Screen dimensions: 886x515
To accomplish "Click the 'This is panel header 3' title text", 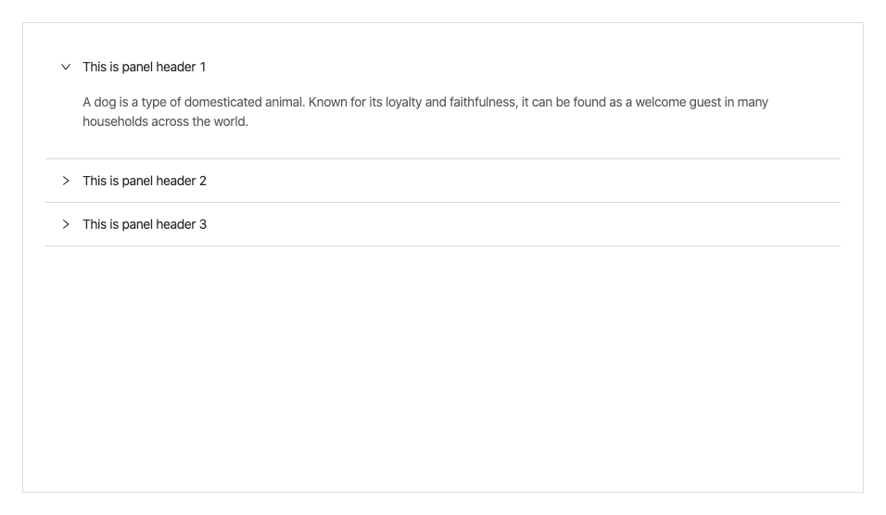I will coord(145,224).
